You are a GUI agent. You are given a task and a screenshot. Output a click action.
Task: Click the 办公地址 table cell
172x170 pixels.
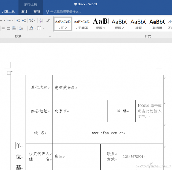pos(39,111)
